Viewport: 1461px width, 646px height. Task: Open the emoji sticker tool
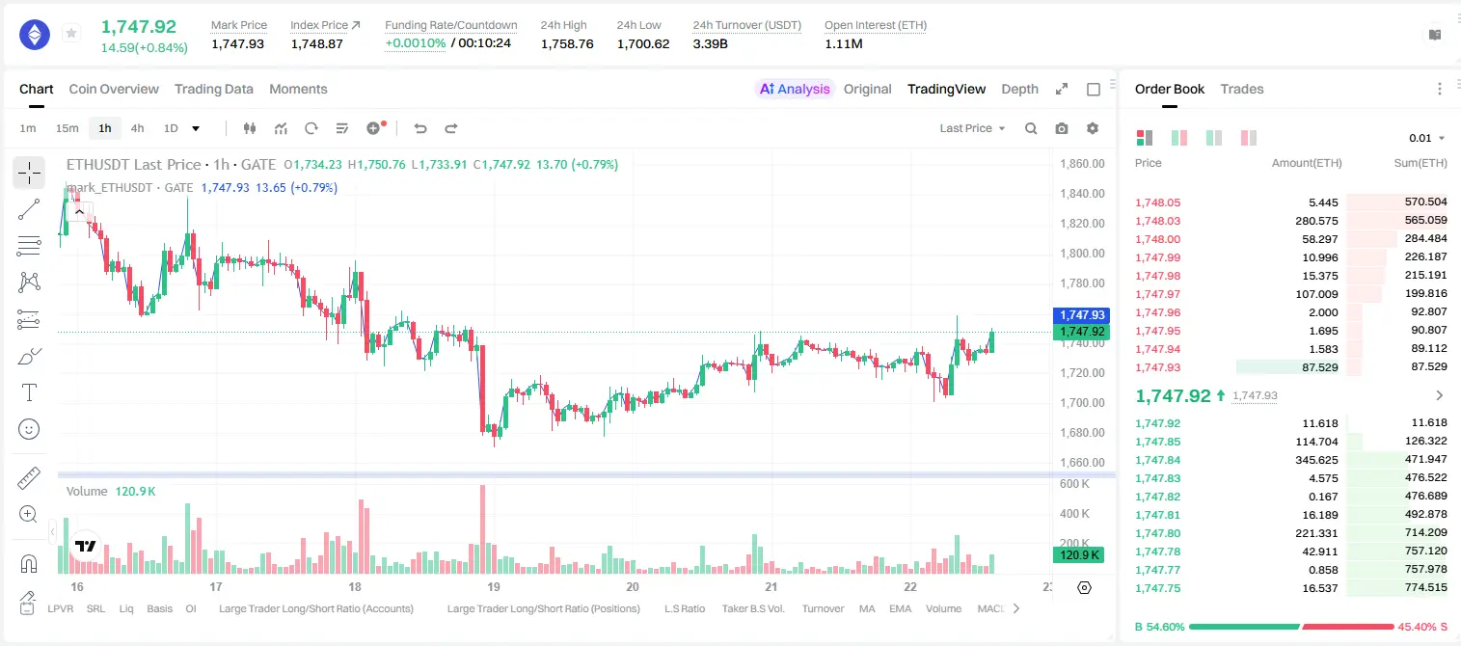pyautogui.click(x=29, y=429)
